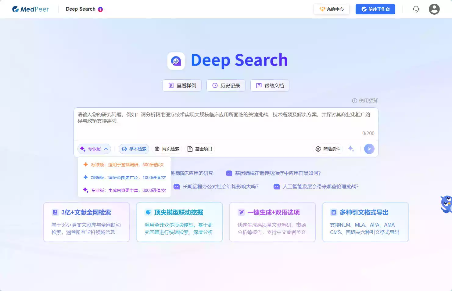Open 历史记录 history records
The height and width of the screenshot is (291, 452).
pyautogui.click(x=226, y=85)
